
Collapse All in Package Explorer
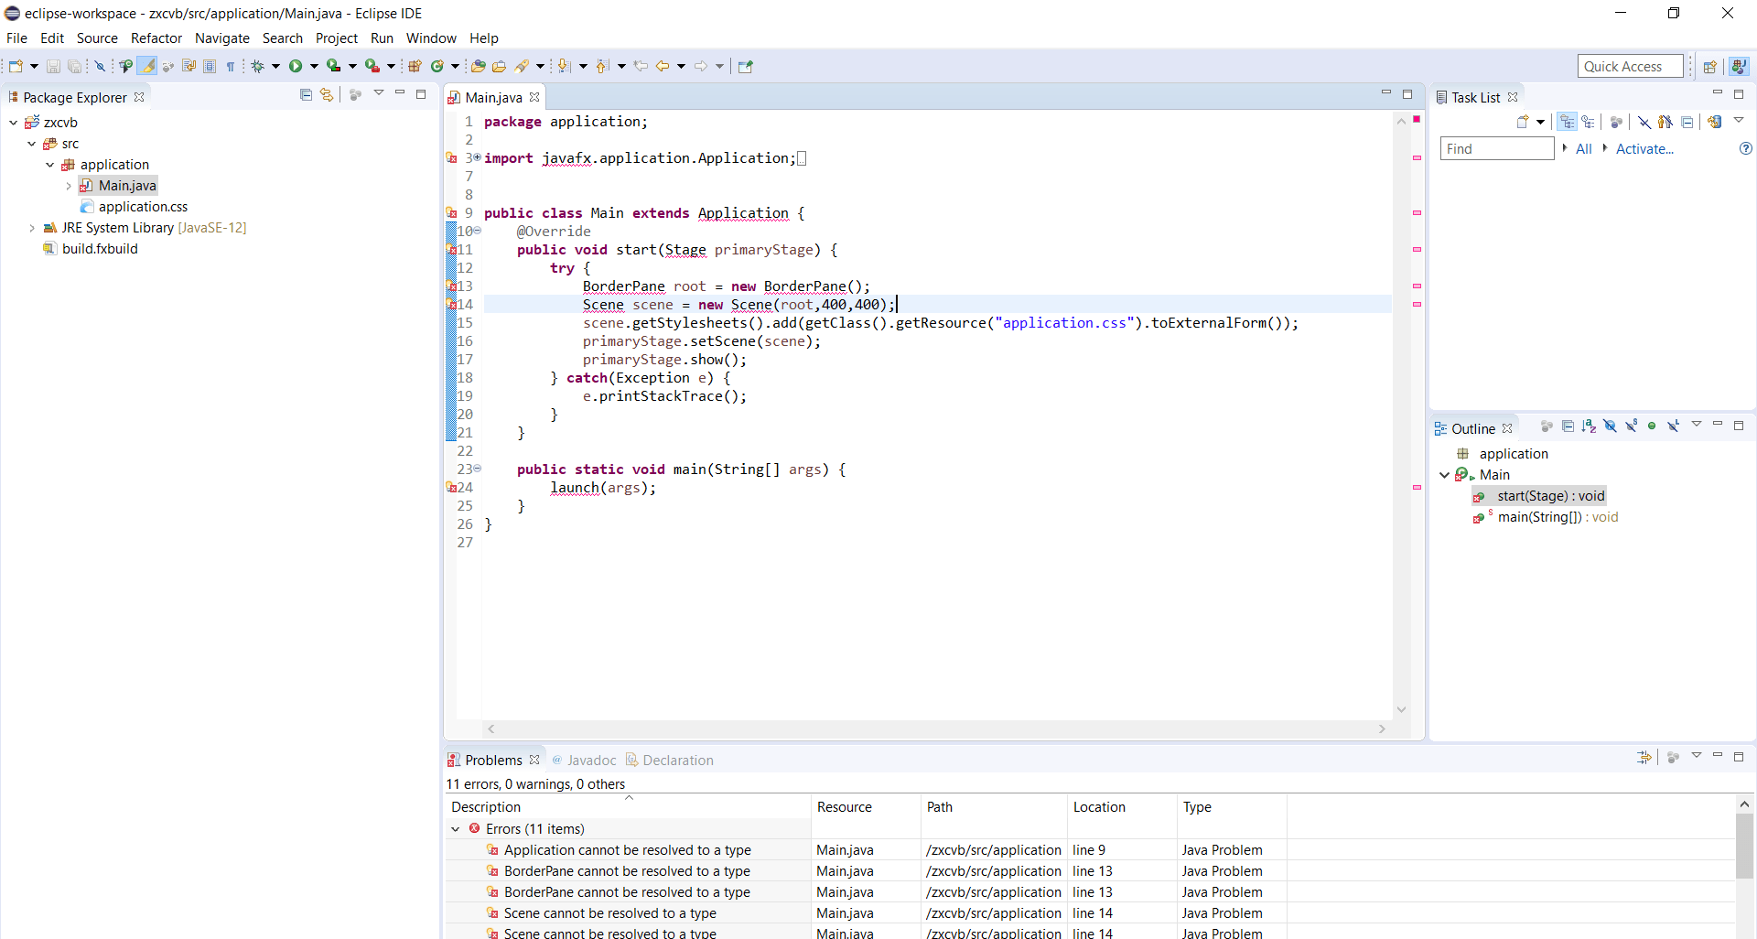tap(306, 95)
